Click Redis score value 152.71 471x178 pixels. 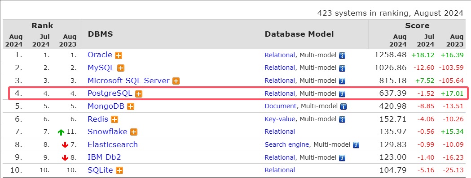393,119
